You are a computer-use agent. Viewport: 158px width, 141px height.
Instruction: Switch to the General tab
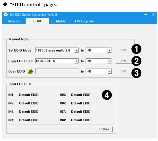click(14, 21)
